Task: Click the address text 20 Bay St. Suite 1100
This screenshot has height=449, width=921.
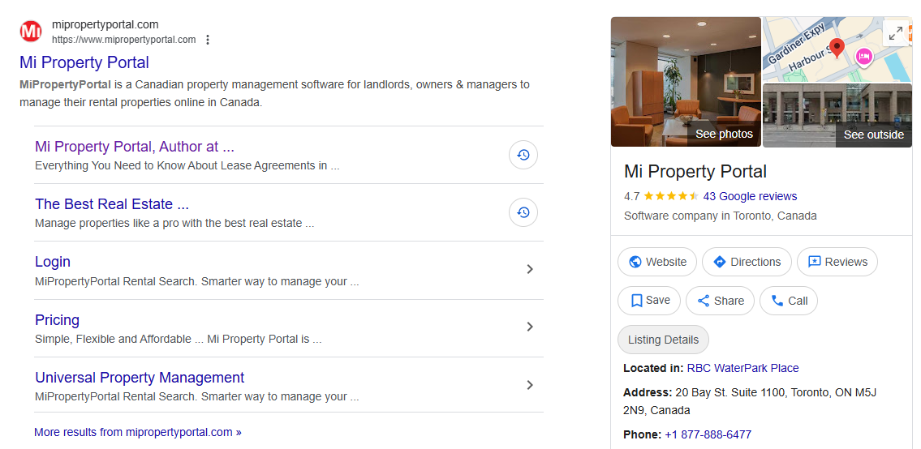Action: pos(750,401)
